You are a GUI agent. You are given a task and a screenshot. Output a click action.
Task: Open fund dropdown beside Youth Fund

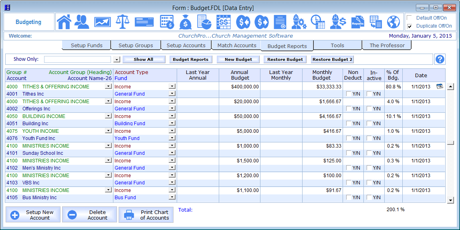[x=172, y=138]
